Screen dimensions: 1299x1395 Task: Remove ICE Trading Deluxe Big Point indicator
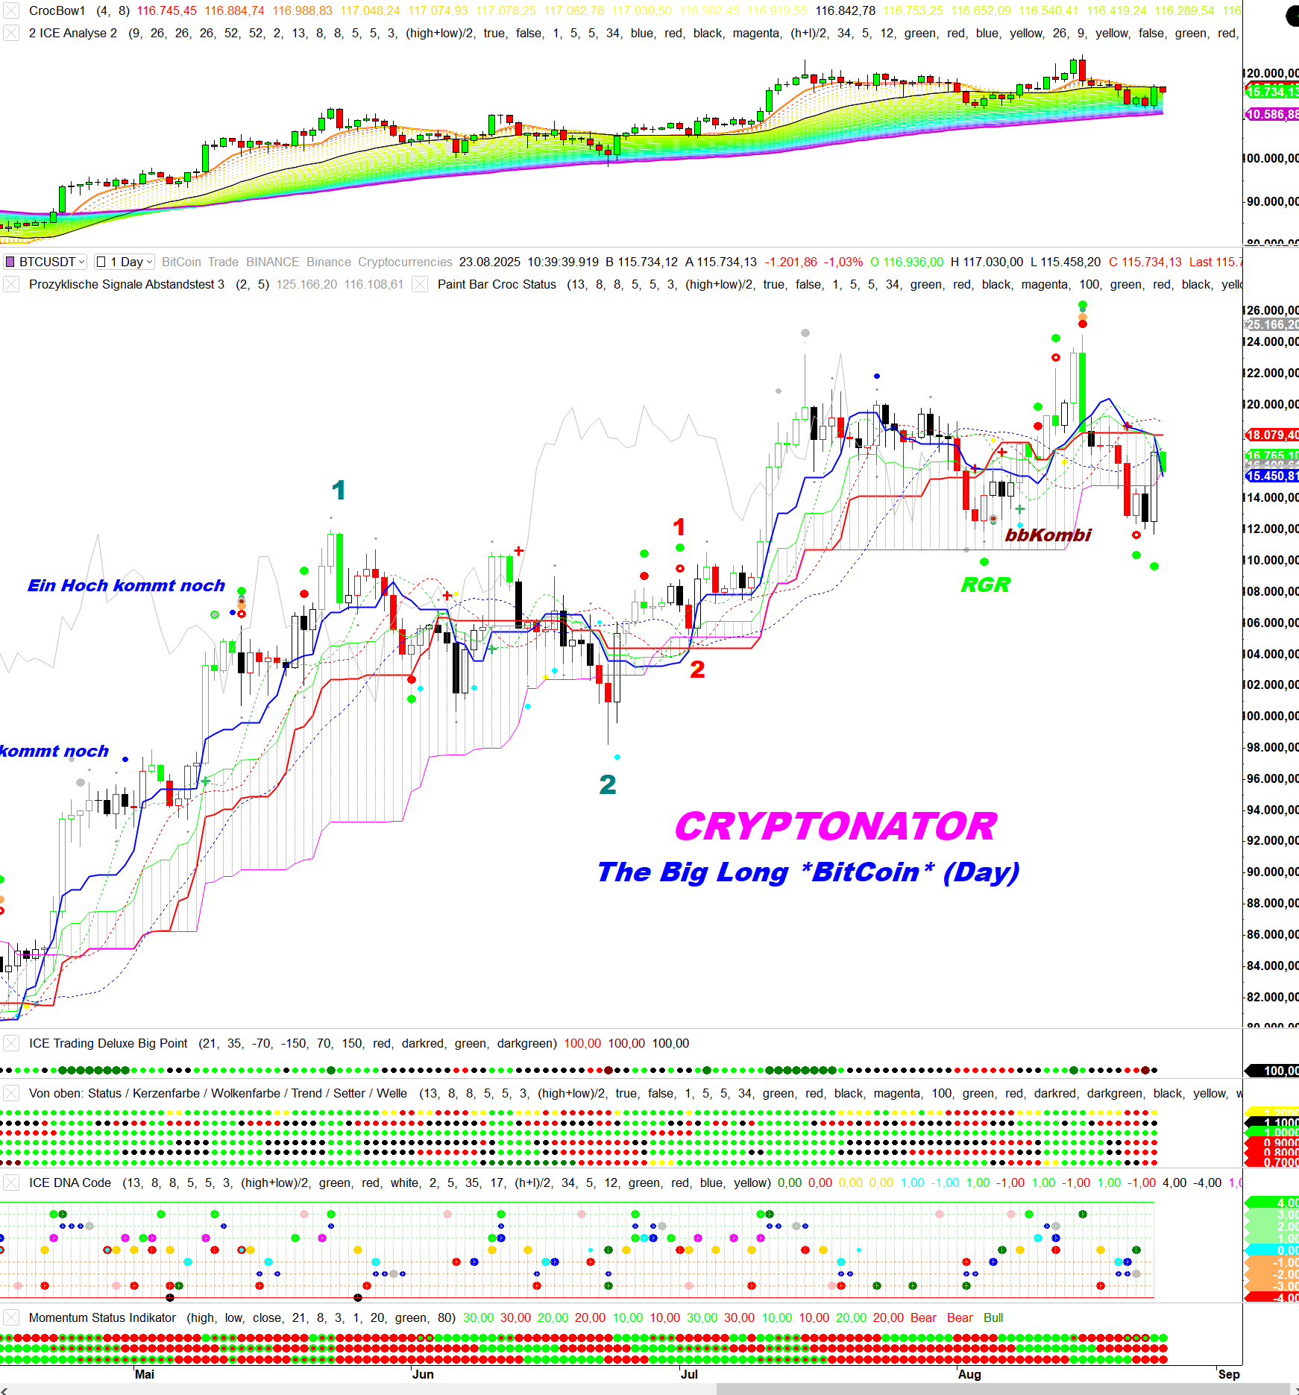(x=10, y=1044)
